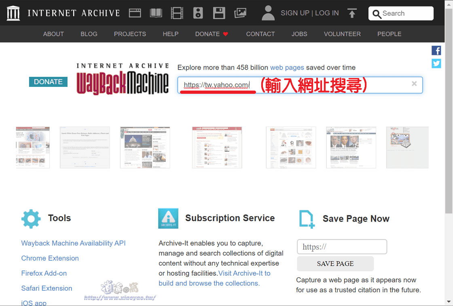
Task: Open the Web archive icon in header
Action: [x=135, y=13]
